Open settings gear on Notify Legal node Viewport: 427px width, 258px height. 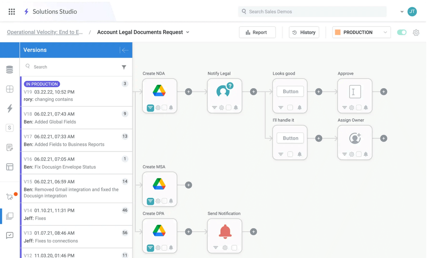coord(221,107)
